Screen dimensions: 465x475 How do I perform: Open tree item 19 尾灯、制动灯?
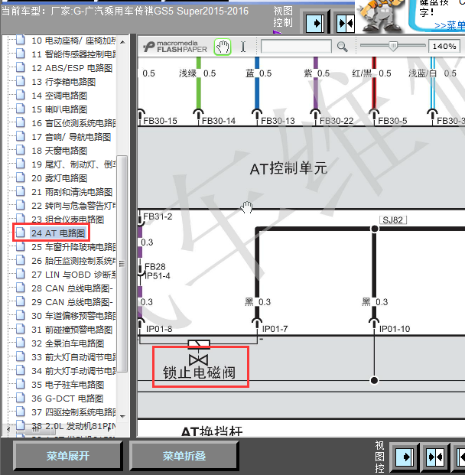click(73, 164)
